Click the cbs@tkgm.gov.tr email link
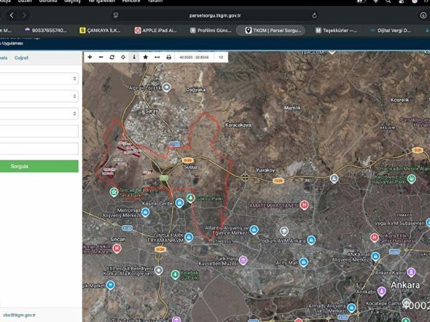Screen dimensions: 430x322 click(x=19, y=315)
